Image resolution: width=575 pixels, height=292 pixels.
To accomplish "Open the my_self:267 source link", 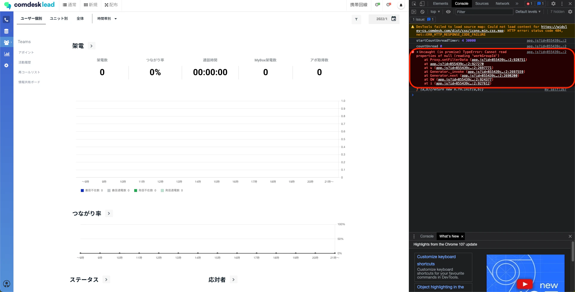I will pyautogui.click(x=555, y=90).
